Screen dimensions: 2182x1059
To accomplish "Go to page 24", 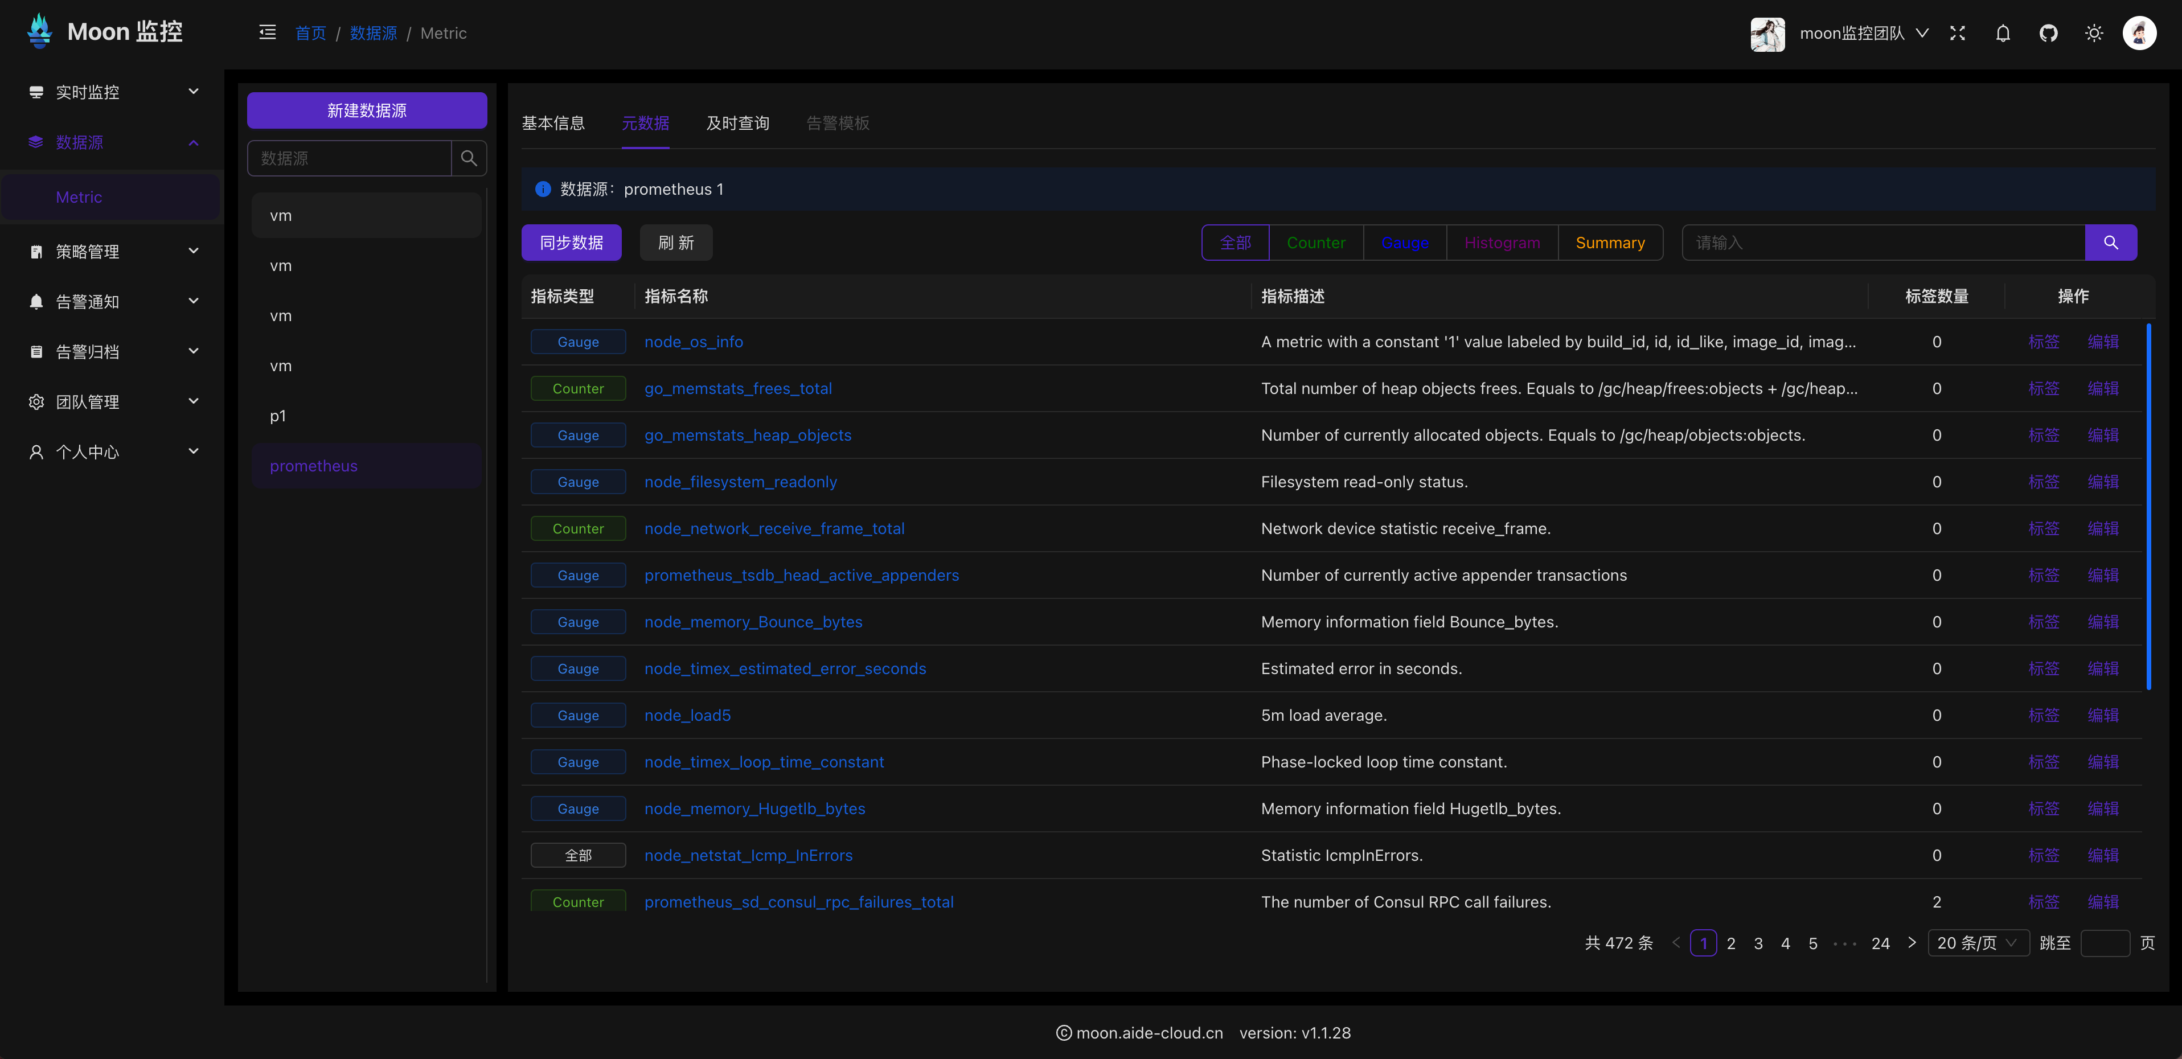I will (1880, 943).
